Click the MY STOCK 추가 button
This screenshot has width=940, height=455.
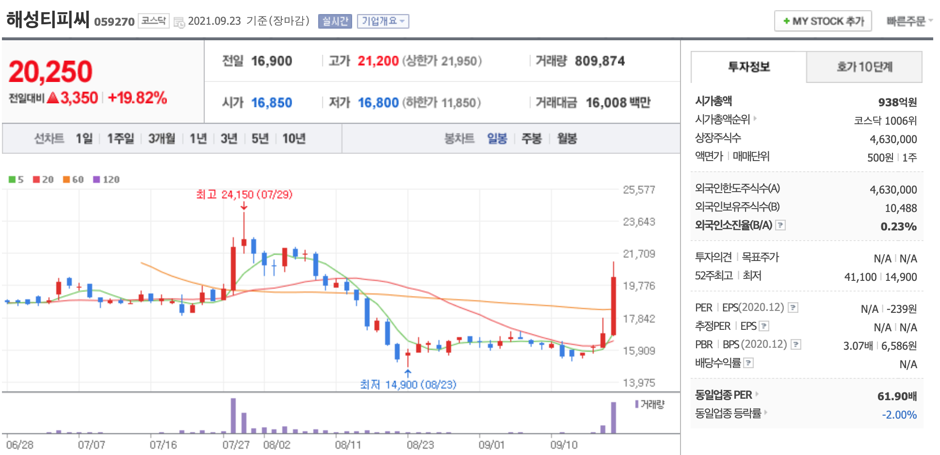coord(823,21)
